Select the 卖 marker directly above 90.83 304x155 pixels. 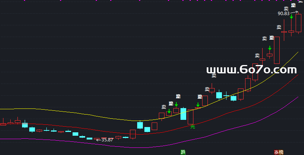pos(286,9)
